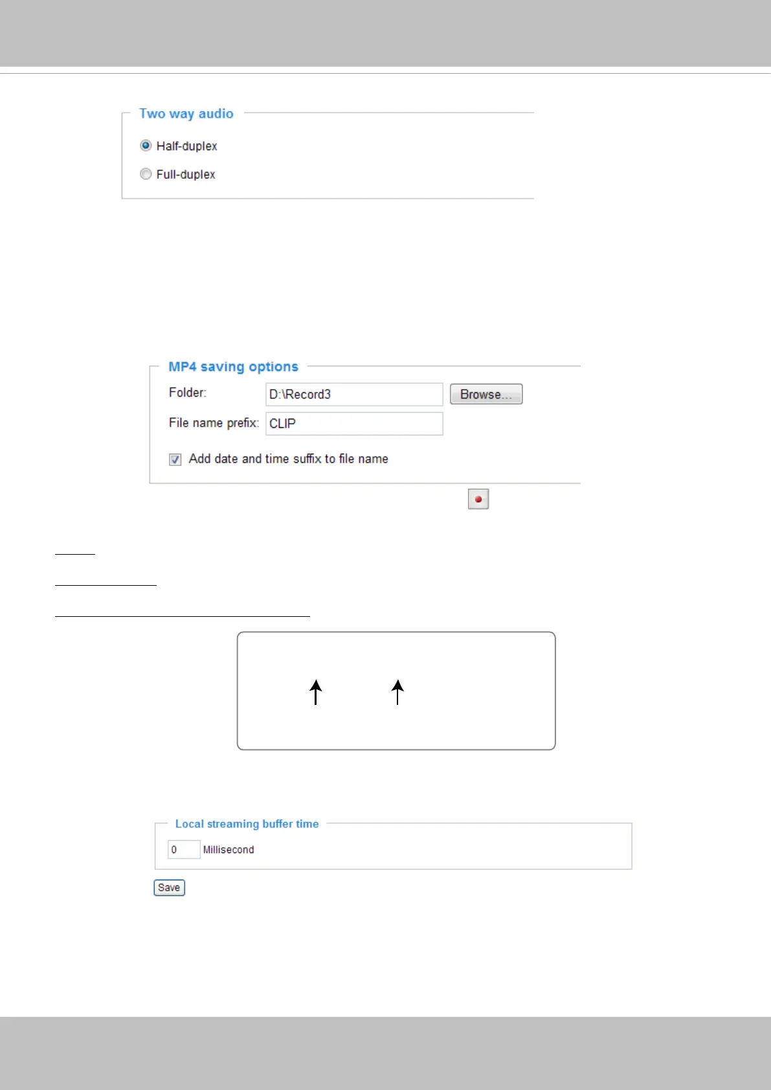This screenshot has width=771, height=1090.
Task: Toggle the date and time suffix checkbox
Action: (175, 460)
